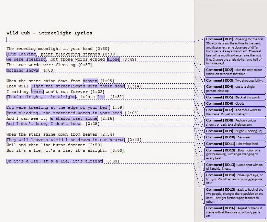Click comment DD14 close up of eye

pyautogui.click(x=235, y=179)
